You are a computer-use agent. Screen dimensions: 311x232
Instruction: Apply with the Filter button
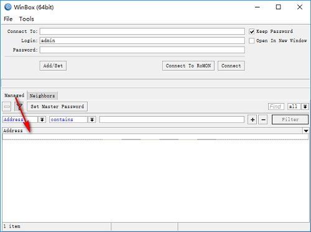pyautogui.click(x=290, y=120)
